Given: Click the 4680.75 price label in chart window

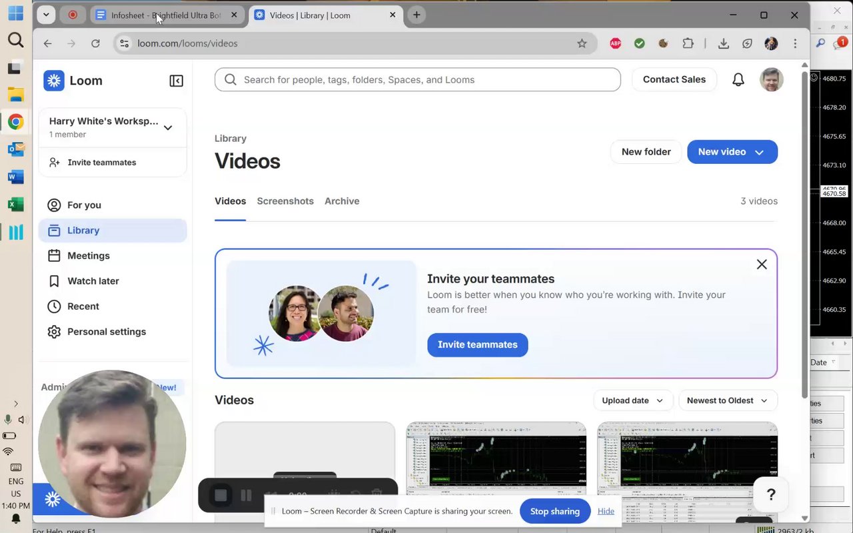Looking at the screenshot, I should click(834, 79).
